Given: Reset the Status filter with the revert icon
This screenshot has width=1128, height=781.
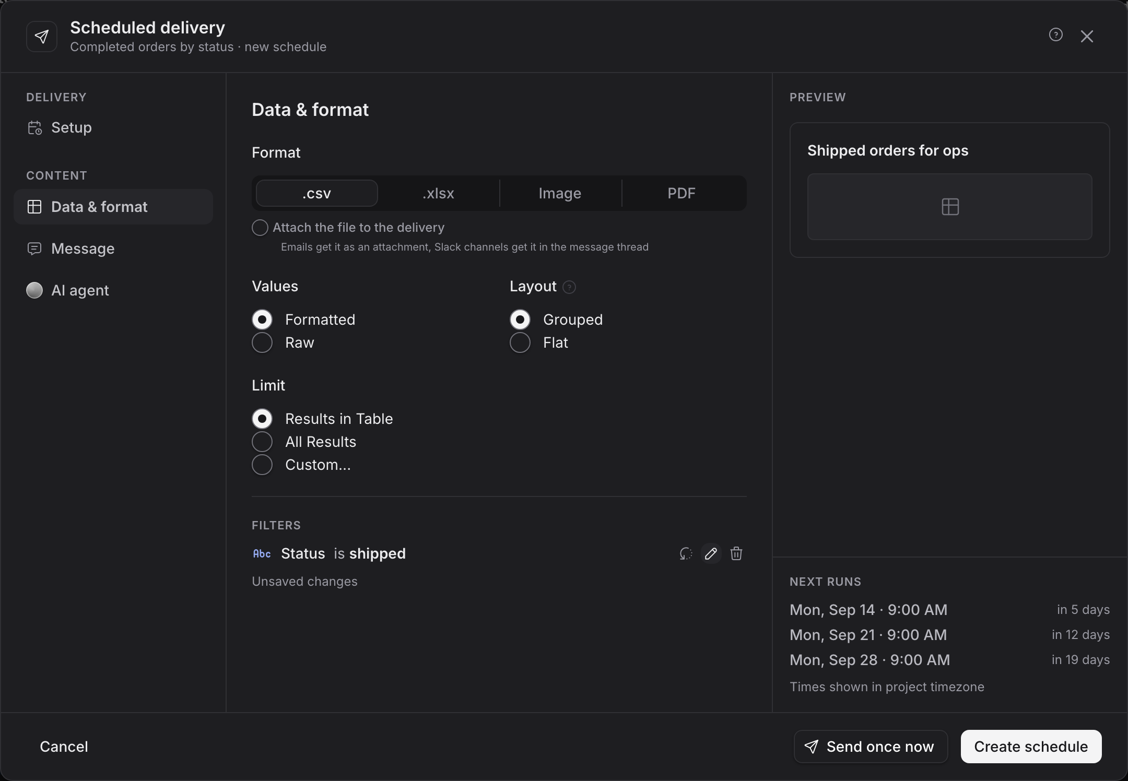Looking at the screenshot, I should pyautogui.click(x=686, y=553).
